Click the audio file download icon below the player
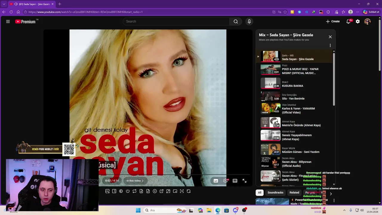This screenshot has width=382, height=215. 148,191
